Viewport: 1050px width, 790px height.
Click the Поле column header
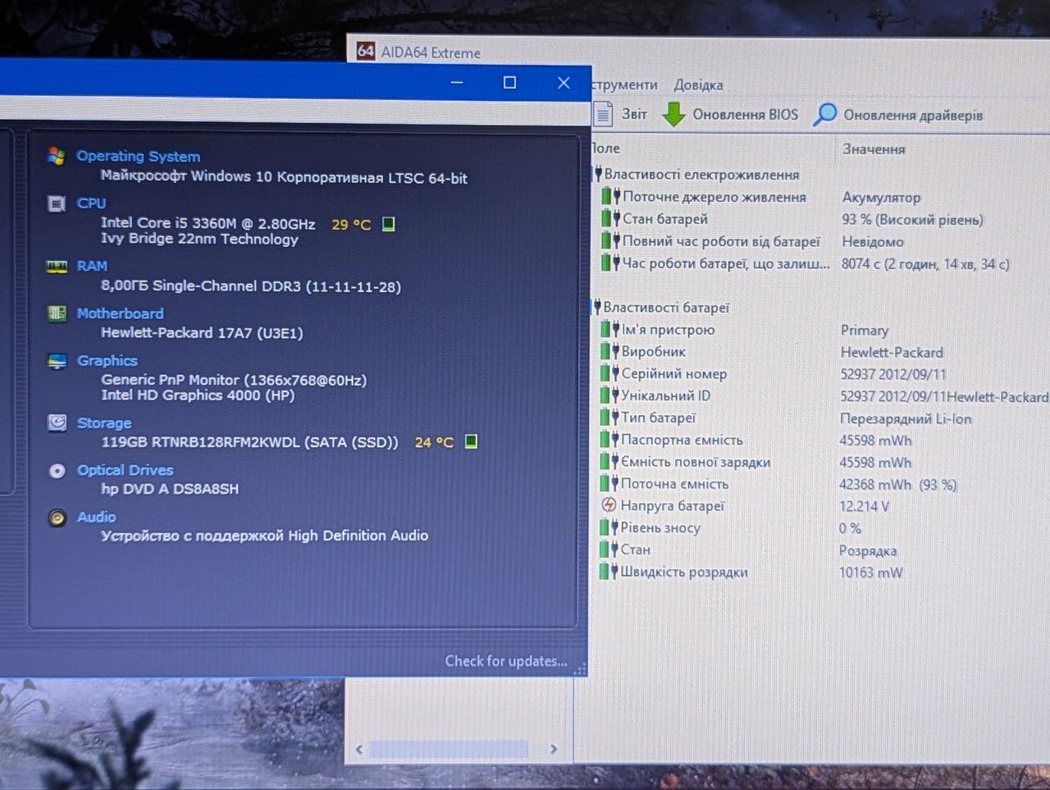[x=606, y=148]
